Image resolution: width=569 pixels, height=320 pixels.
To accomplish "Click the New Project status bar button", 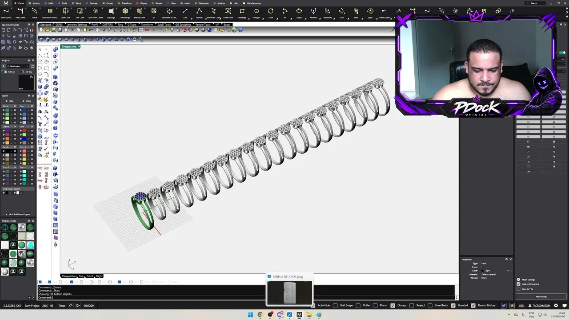I will click(32, 306).
